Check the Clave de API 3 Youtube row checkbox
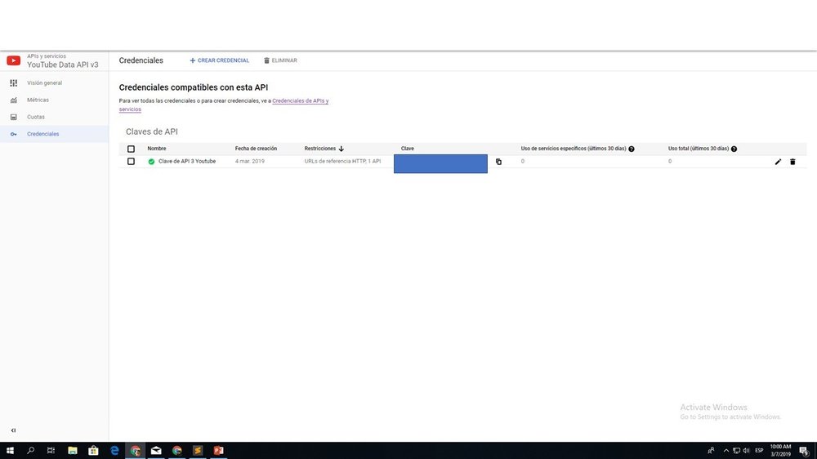This screenshot has width=817, height=459. pos(131,162)
